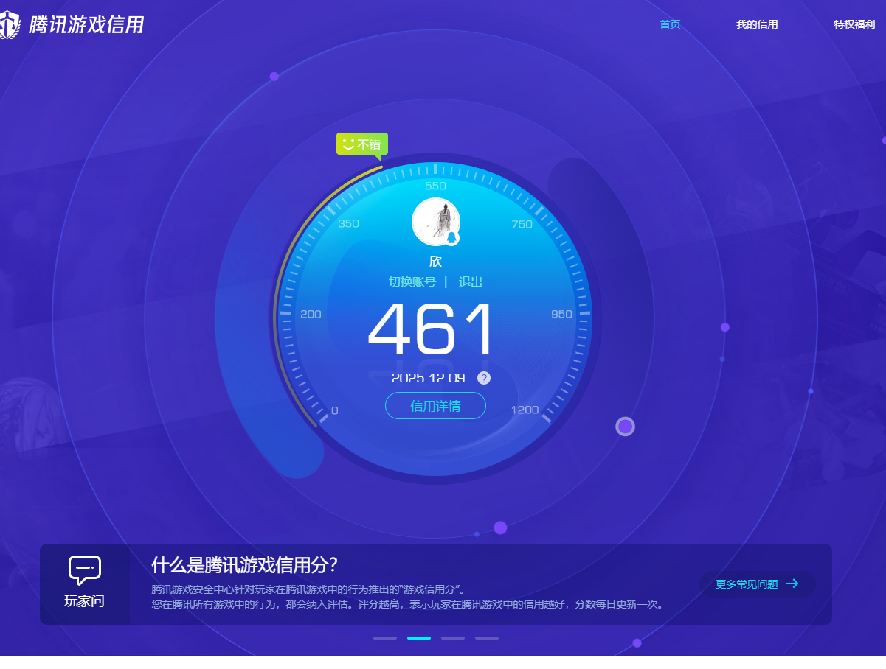The width and height of the screenshot is (886, 669).
Task: Click the last carousel indicator dot
Action: coord(486,637)
